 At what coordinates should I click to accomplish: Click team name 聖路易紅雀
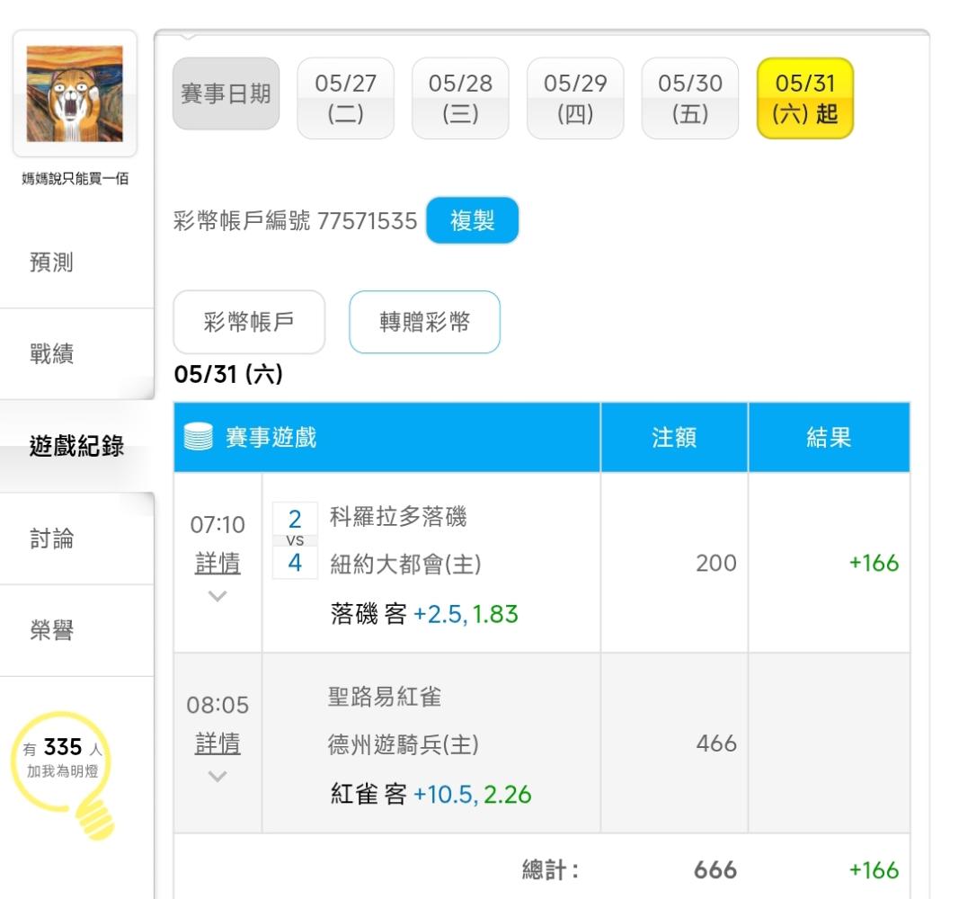tap(385, 697)
